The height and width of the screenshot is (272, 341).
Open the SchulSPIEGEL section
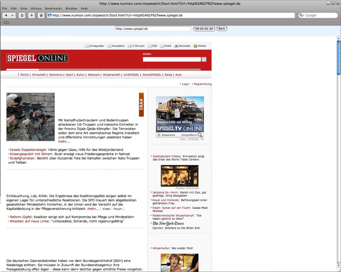pyautogui.click(x=152, y=75)
